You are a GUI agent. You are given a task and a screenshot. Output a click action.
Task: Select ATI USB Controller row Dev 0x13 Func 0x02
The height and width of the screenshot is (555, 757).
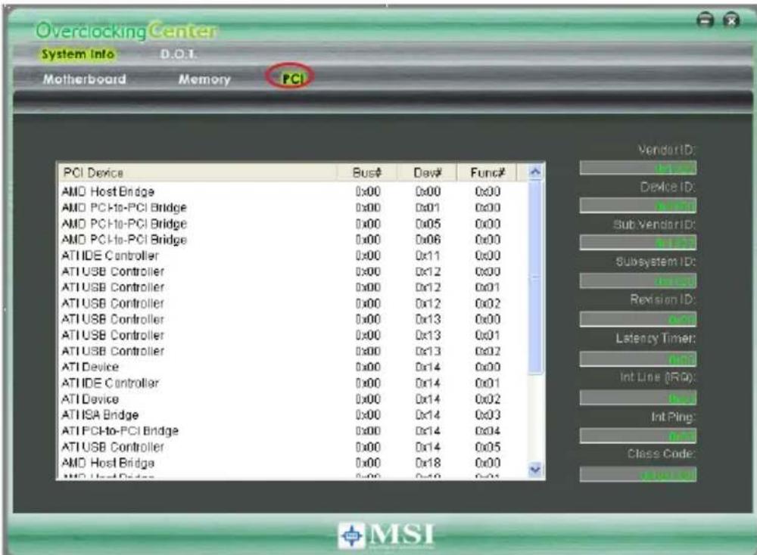(x=292, y=351)
